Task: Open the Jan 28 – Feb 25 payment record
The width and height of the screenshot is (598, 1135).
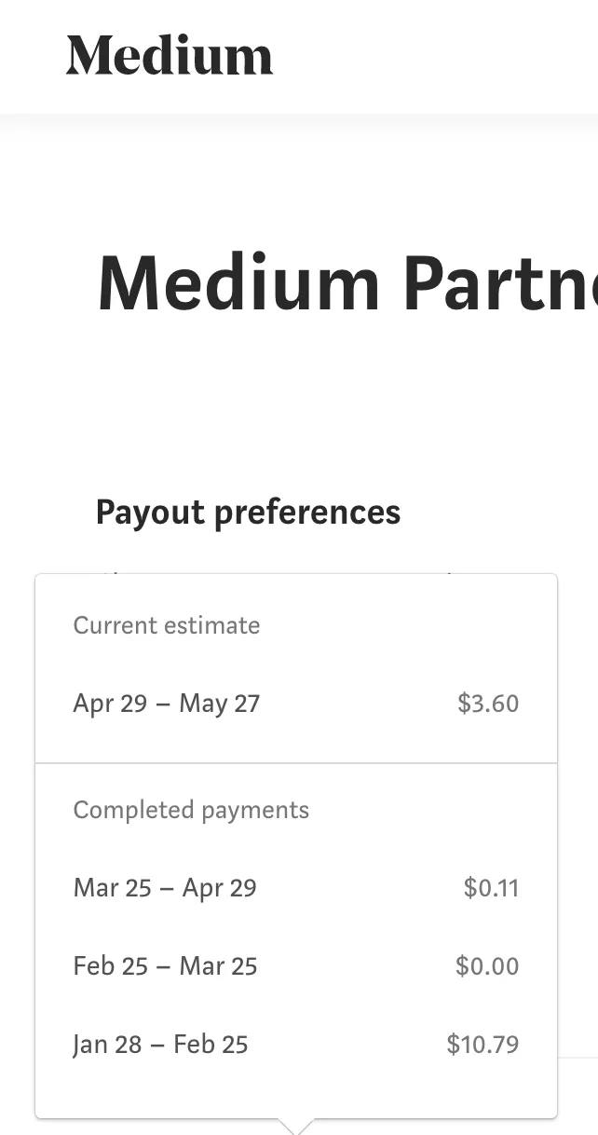Action: [x=160, y=1044]
